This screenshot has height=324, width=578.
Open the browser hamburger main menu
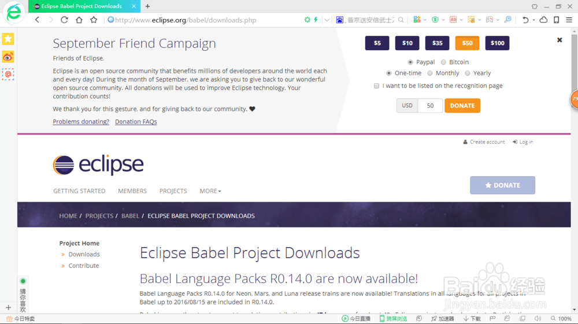[569, 20]
